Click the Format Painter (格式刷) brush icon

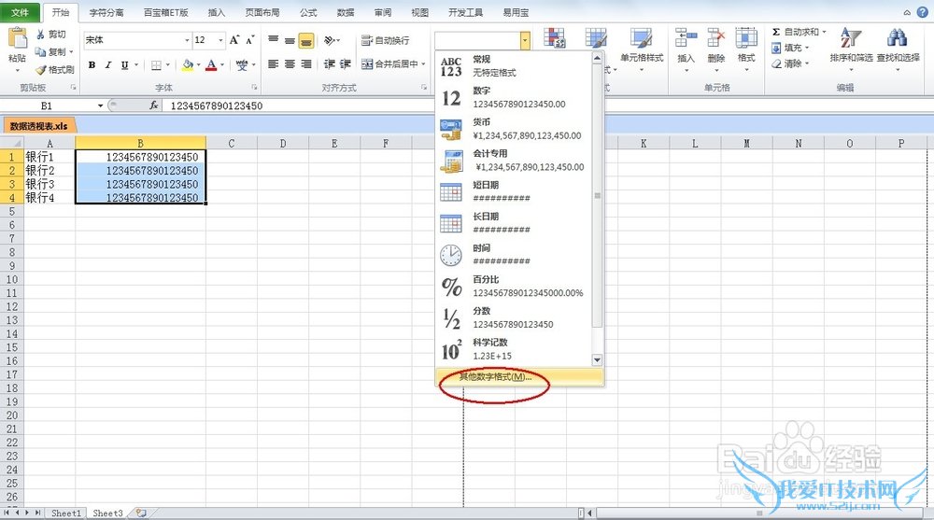pyautogui.click(x=41, y=70)
